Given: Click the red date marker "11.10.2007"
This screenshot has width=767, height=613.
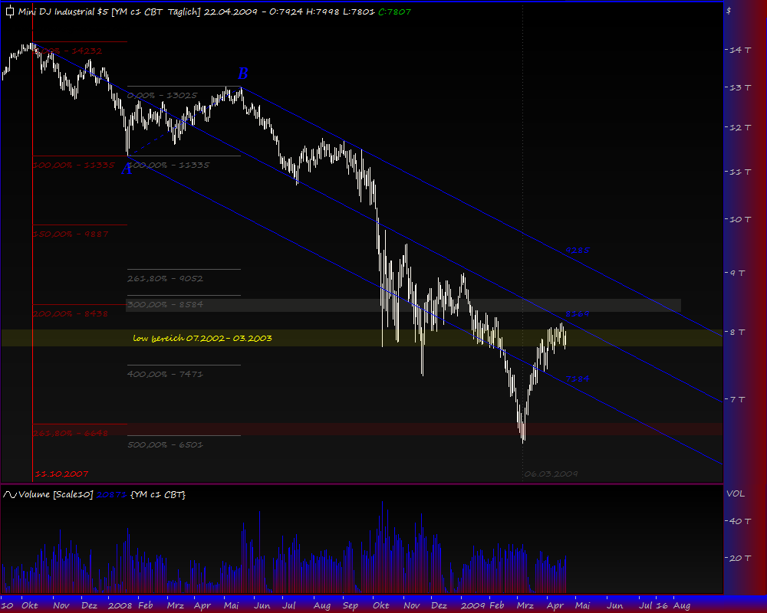Looking at the screenshot, I should (61, 474).
